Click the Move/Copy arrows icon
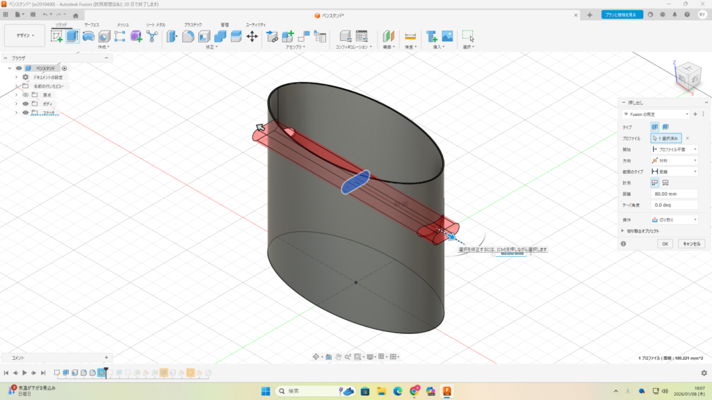Screen dimensions: 712x400 [x=252, y=36]
